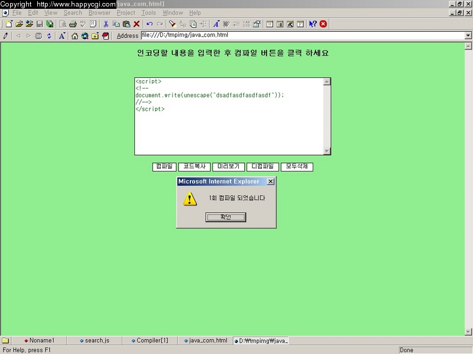Click the Paste clipboard icon
The height and width of the screenshot is (354, 473).
click(127, 24)
